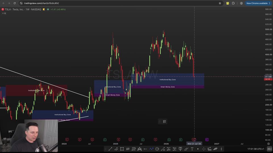273x153 pixels.
Task: Select the Circle drawing tool
Action: click(x=157, y=149)
